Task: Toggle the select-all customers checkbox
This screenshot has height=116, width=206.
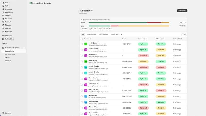Action: click(x=82, y=39)
